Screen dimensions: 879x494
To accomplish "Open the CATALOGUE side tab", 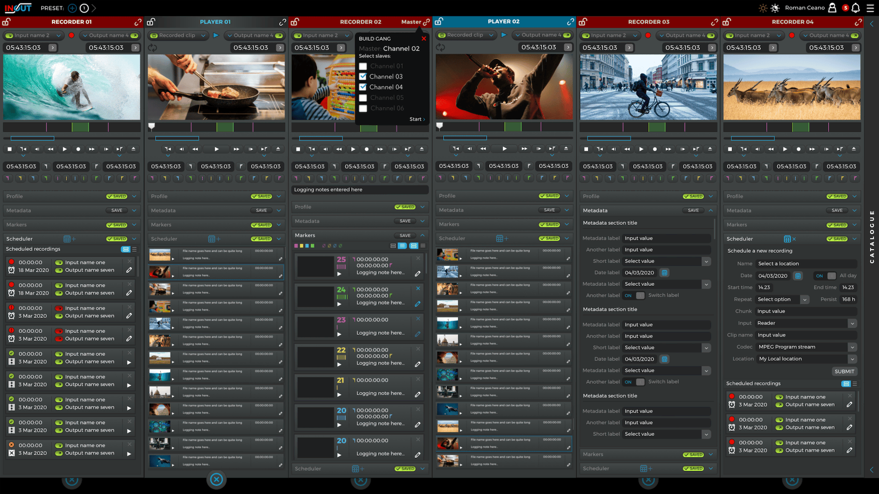I will click(x=872, y=236).
